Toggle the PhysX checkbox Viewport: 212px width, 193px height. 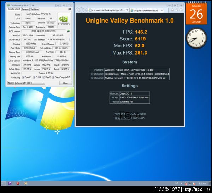(44, 78)
